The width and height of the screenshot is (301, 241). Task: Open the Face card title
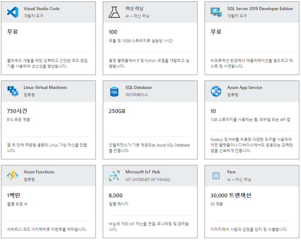point(231,172)
